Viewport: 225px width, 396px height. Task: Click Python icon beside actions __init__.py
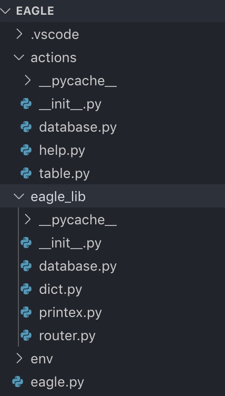[26, 104]
